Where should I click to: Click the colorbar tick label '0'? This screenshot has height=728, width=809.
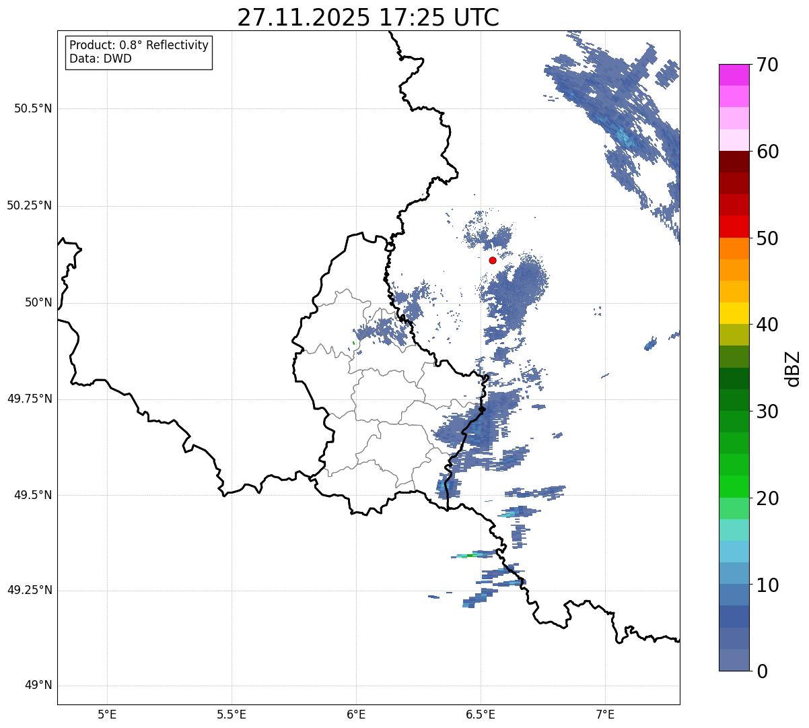762,671
